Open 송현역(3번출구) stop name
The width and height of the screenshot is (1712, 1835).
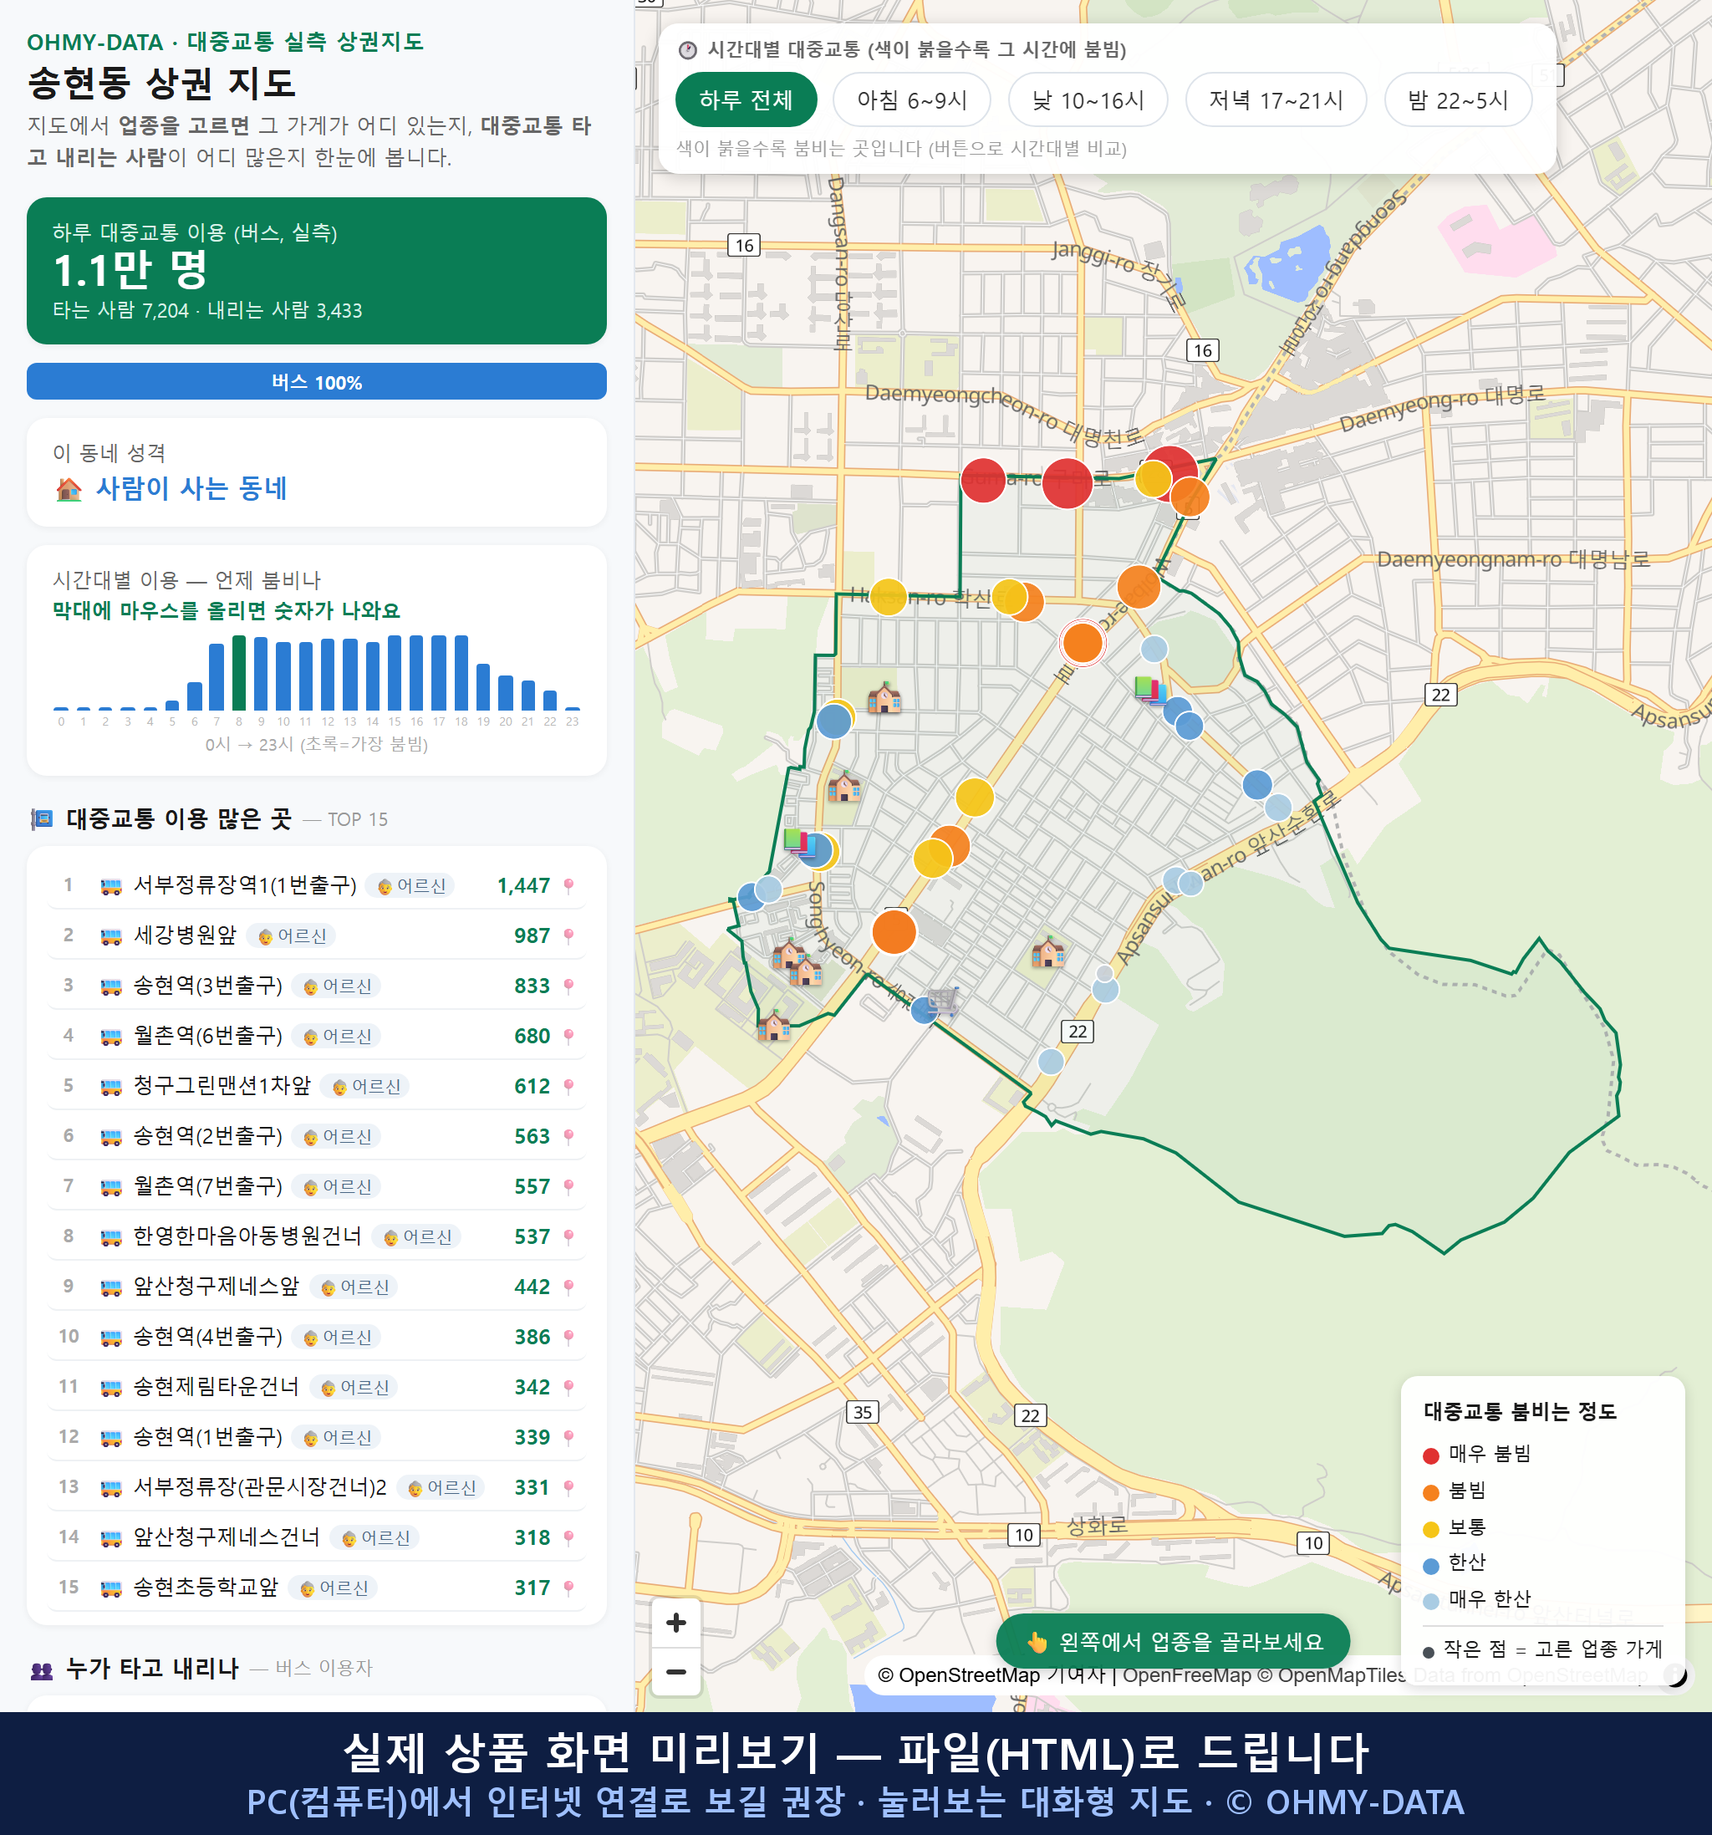click(209, 985)
